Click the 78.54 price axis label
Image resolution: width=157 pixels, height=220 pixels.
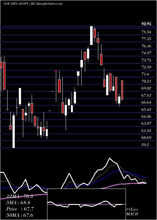pyautogui.click(x=146, y=32)
